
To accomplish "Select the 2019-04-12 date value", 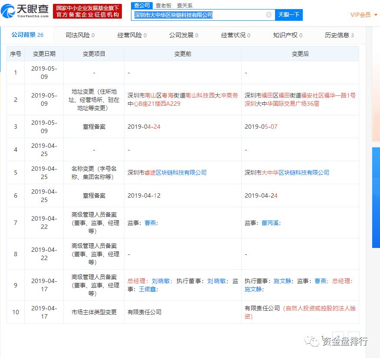I will 144,195.
